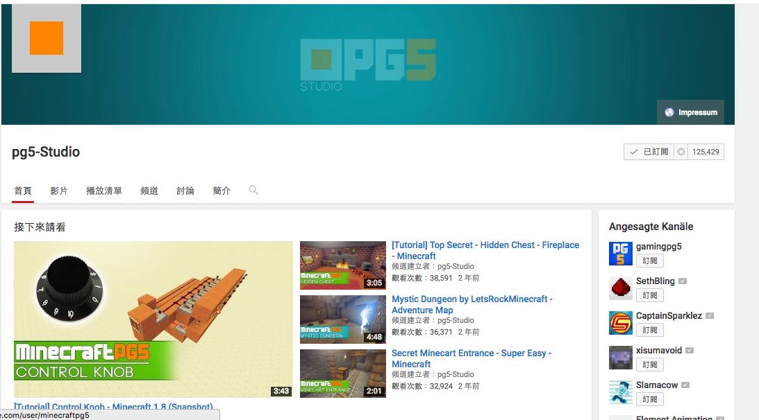Image resolution: width=759 pixels, height=420 pixels.
Task: Select the 首頁 home tab
Action: point(23,191)
